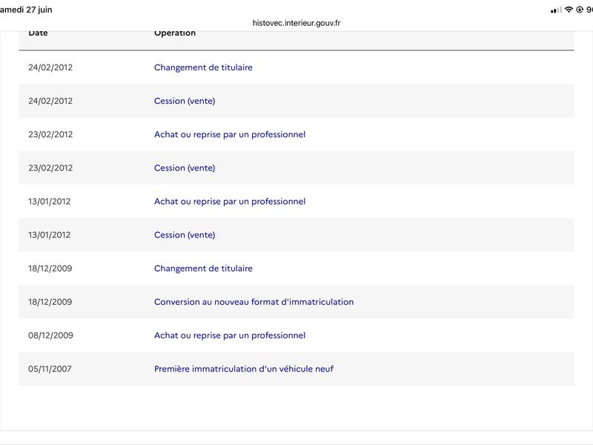
Task: Open Changement de titulaire dated 18/12/2009
Action: [x=203, y=268]
